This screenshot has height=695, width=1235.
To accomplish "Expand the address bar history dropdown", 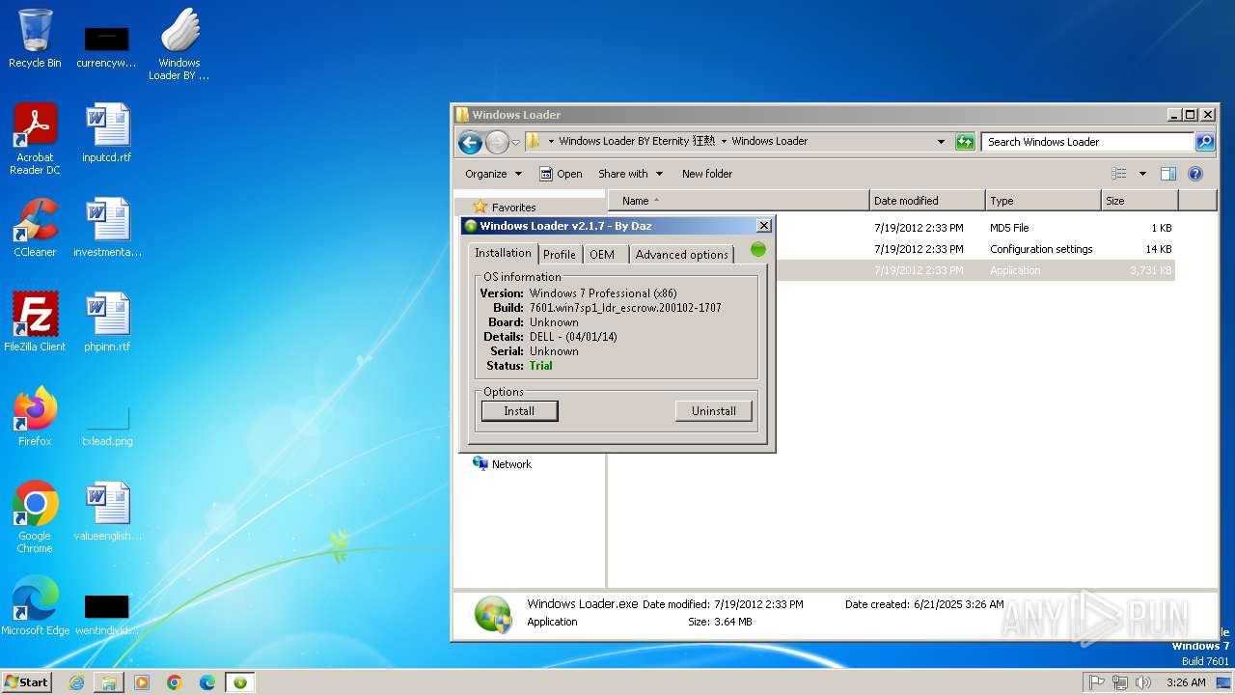I will pyautogui.click(x=942, y=142).
